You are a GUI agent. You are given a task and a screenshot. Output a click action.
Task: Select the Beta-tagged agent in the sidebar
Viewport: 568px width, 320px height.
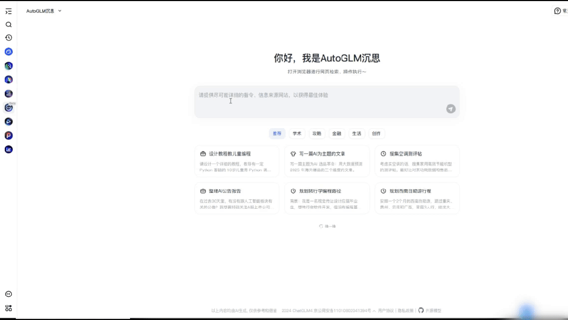pos(8,108)
